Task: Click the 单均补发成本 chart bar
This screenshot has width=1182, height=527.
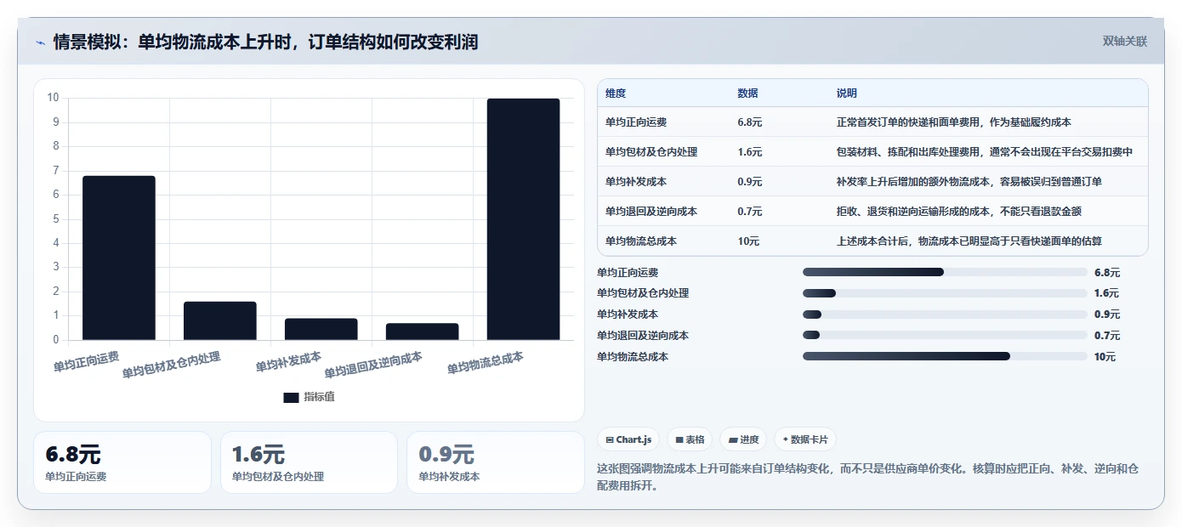Action: [321, 330]
